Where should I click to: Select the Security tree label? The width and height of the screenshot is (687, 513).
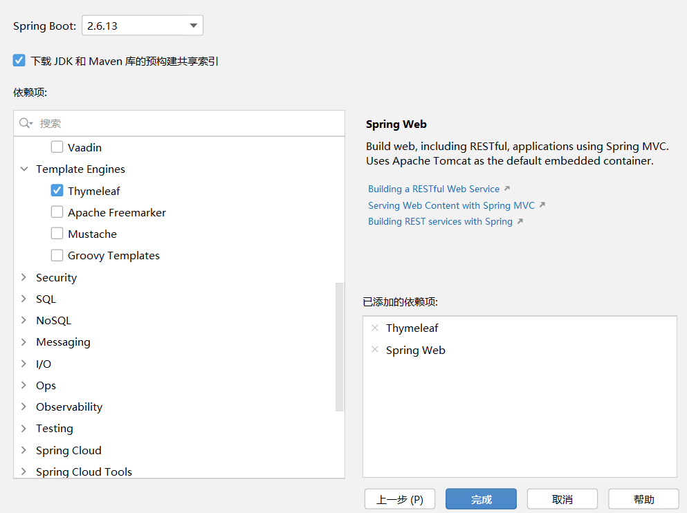point(56,277)
